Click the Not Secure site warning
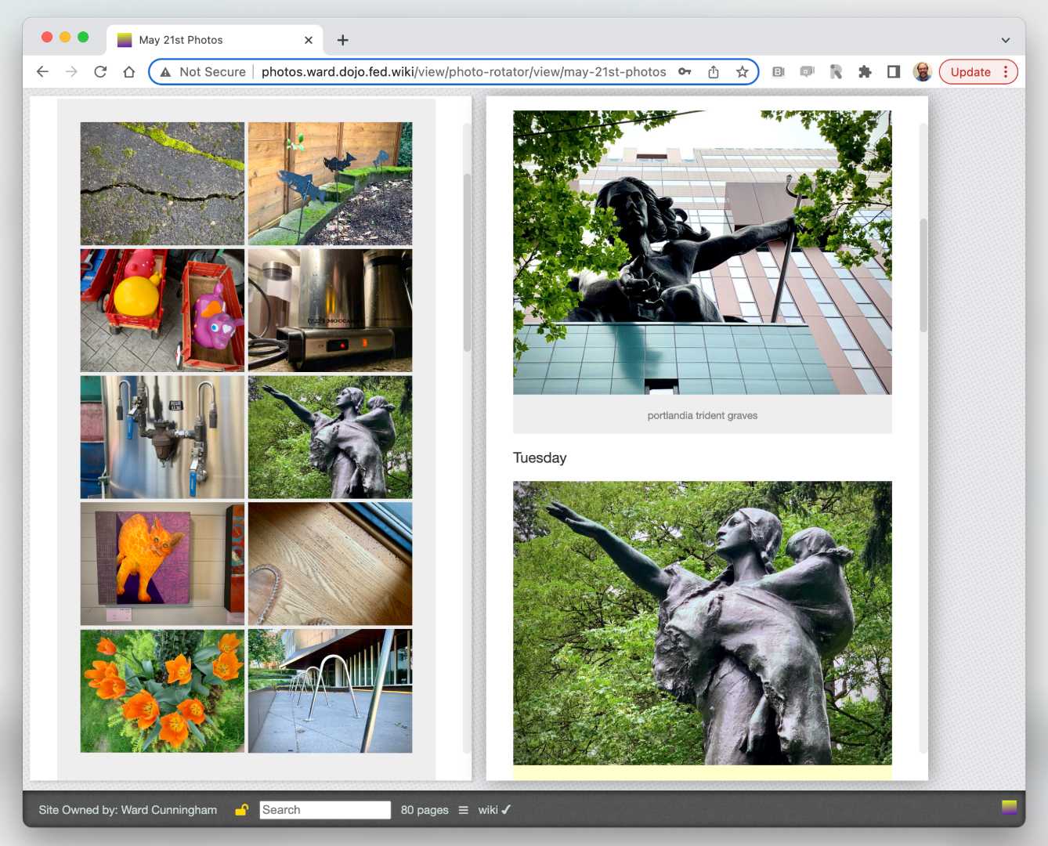 [x=203, y=72]
